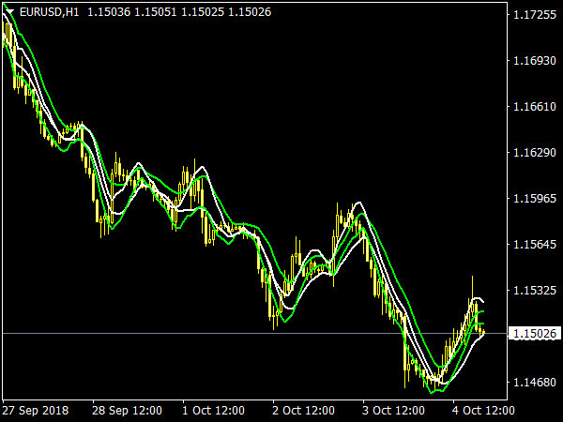Click the 4 Oct 12:00 time label
This screenshot has width=563, height=422.
pyautogui.click(x=483, y=410)
